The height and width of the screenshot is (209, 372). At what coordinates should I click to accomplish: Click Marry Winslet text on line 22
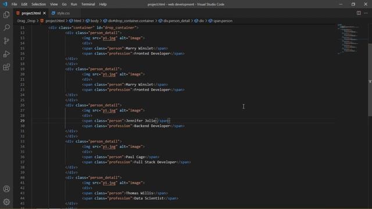139,85
